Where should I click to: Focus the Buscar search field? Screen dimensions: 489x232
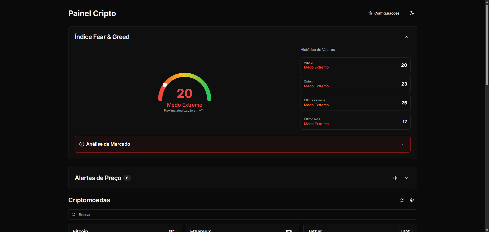tap(242, 214)
